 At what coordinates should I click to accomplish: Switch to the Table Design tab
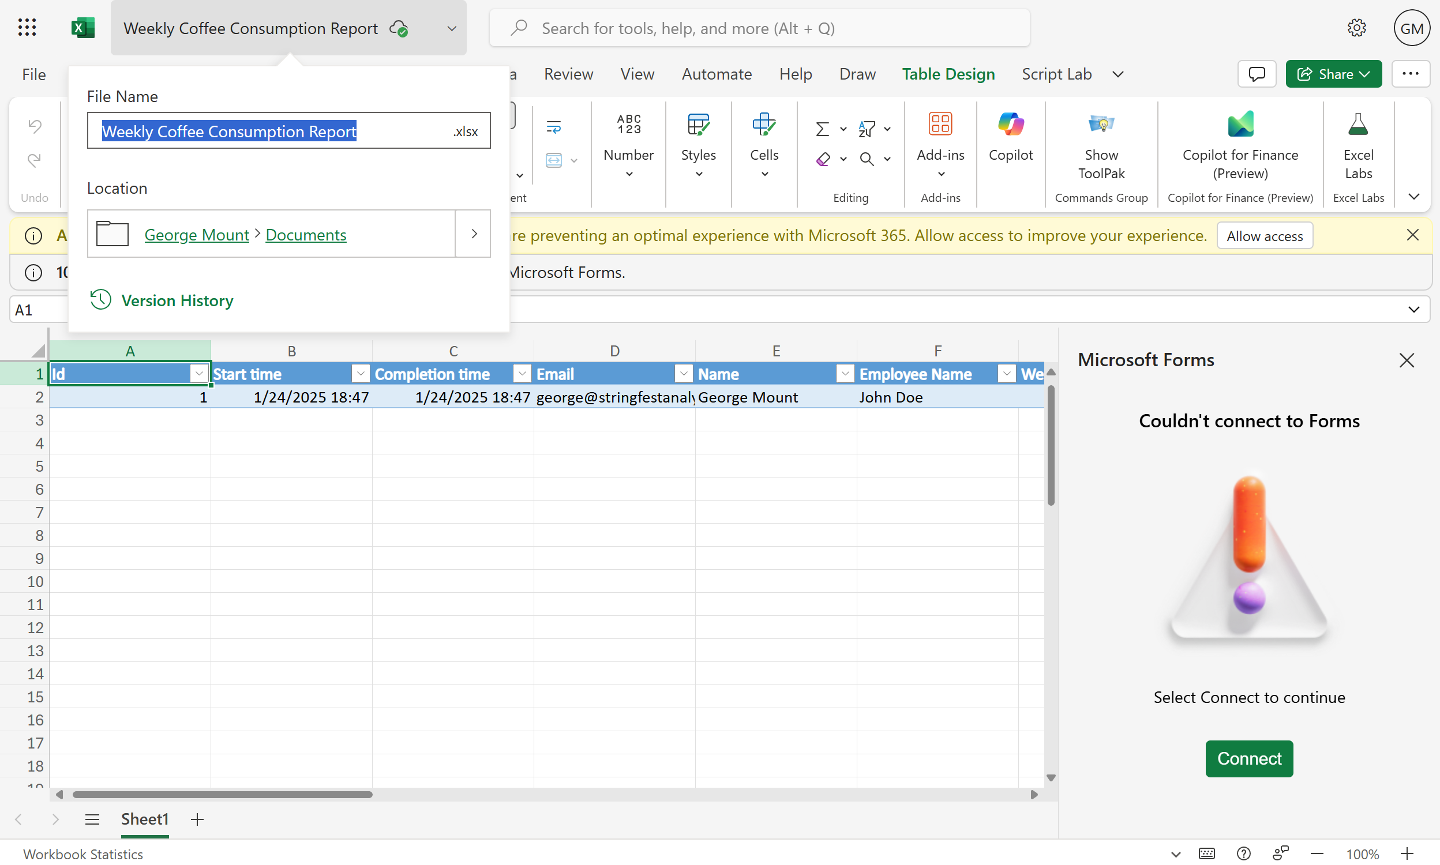948,74
